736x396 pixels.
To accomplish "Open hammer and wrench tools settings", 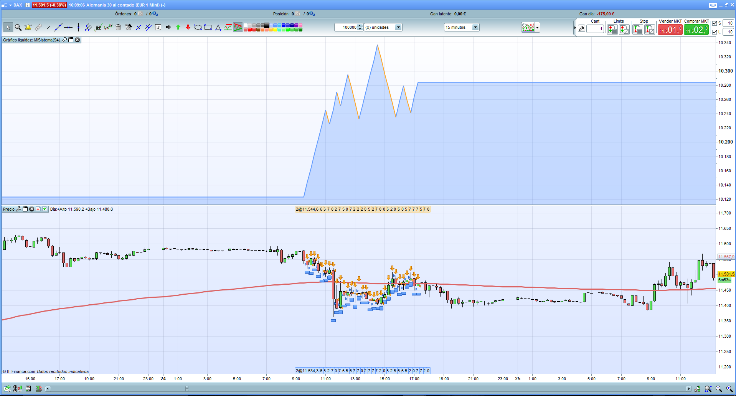I will (128, 27).
